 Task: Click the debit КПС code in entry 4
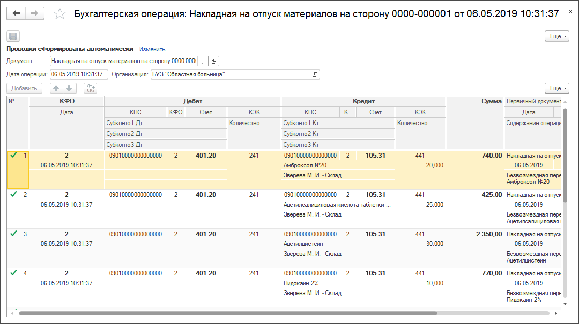[136, 273]
